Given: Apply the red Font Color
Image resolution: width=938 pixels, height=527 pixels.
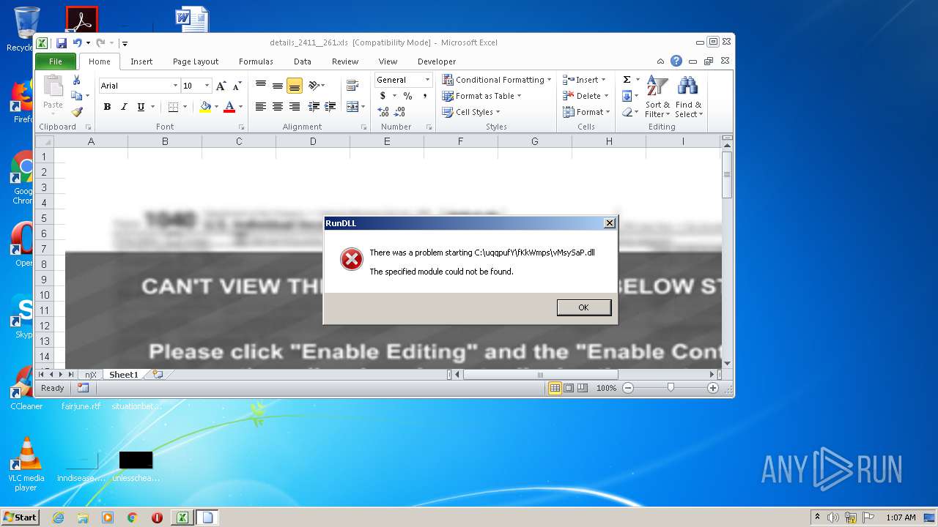Looking at the screenshot, I should [x=229, y=107].
